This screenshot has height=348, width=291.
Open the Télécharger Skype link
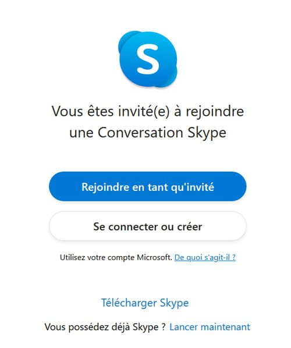point(145,303)
